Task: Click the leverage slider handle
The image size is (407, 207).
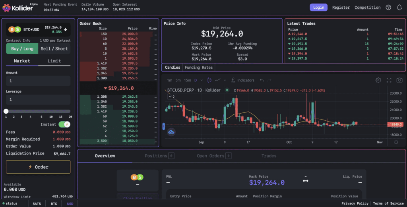Action: tap(6, 111)
